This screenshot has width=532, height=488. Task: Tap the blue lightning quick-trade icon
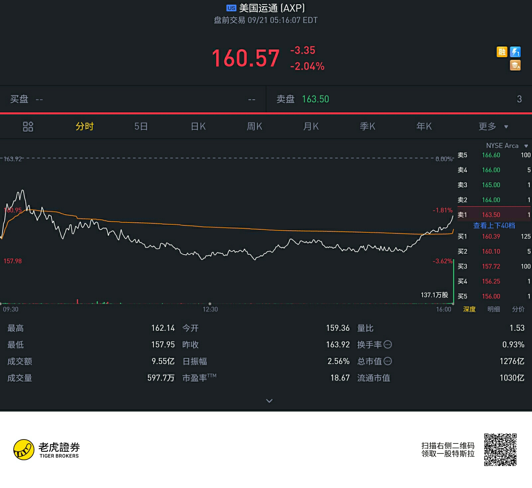point(515,52)
